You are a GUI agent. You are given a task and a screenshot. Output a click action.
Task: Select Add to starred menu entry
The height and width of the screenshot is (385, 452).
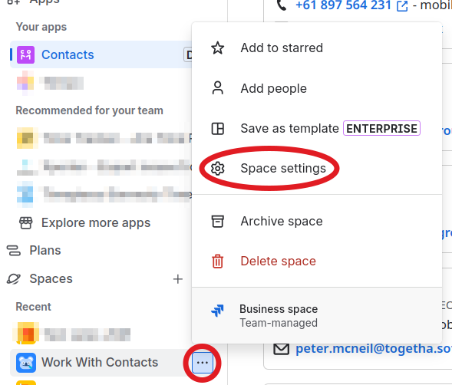click(x=316, y=48)
